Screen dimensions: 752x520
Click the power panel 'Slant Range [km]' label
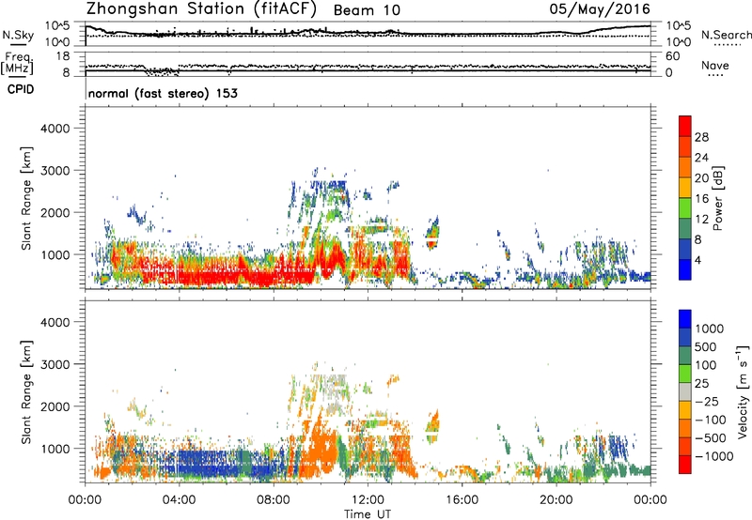(26, 198)
